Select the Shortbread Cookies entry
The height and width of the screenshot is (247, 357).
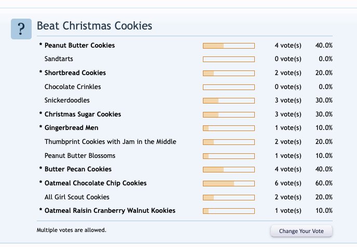coord(75,73)
